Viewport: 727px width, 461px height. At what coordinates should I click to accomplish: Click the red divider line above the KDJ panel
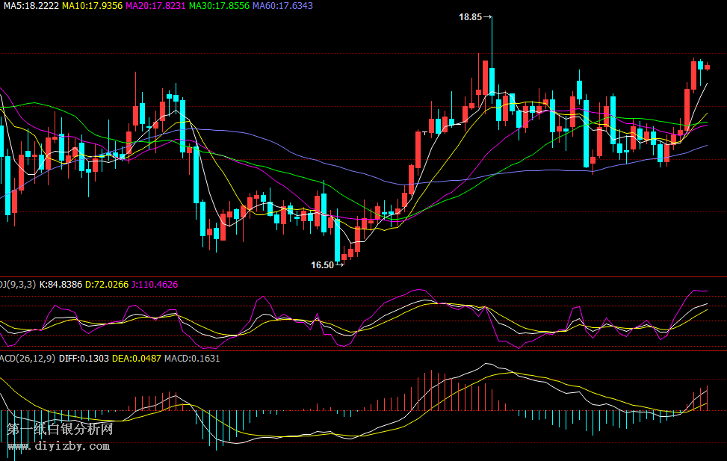click(363, 277)
